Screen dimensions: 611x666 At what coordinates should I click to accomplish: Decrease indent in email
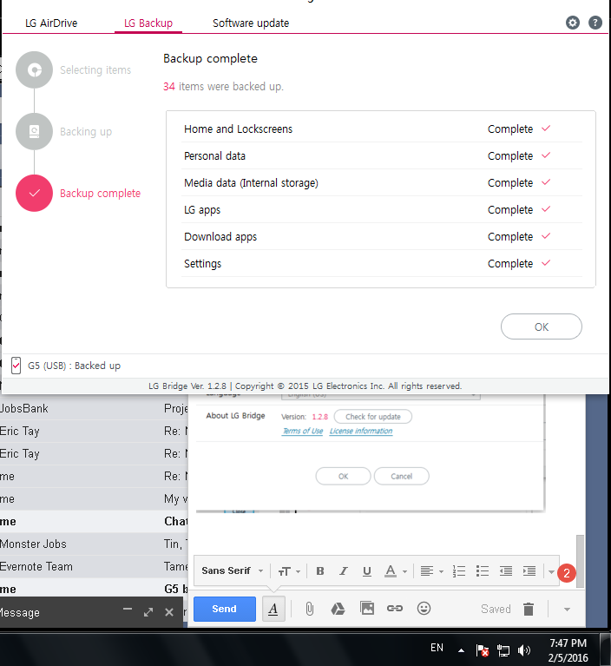(x=506, y=571)
